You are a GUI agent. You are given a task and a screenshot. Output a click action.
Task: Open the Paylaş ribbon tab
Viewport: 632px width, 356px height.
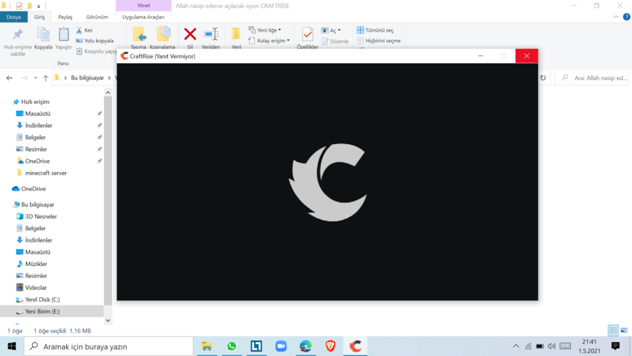[65, 17]
